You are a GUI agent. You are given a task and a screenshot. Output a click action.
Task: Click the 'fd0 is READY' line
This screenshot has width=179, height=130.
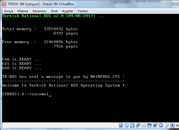[x=22, y=59]
